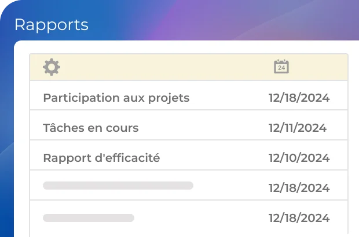Screen dimensions: 359x237
Task: Select date 12/18/2024 beside Participation aux projets
Action: [x=299, y=98]
